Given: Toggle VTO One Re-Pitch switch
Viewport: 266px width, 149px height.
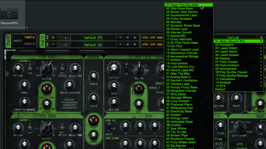Looking at the screenshot, I should [63, 67].
